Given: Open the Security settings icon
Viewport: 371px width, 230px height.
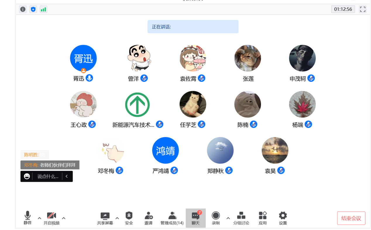Looking at the screenshot, I should [x=129, y=218].
